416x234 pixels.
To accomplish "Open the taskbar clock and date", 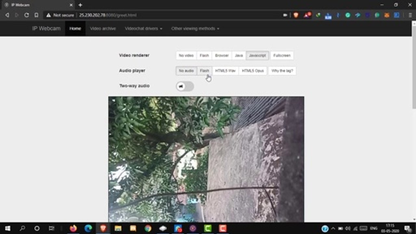I will point(390,228).
